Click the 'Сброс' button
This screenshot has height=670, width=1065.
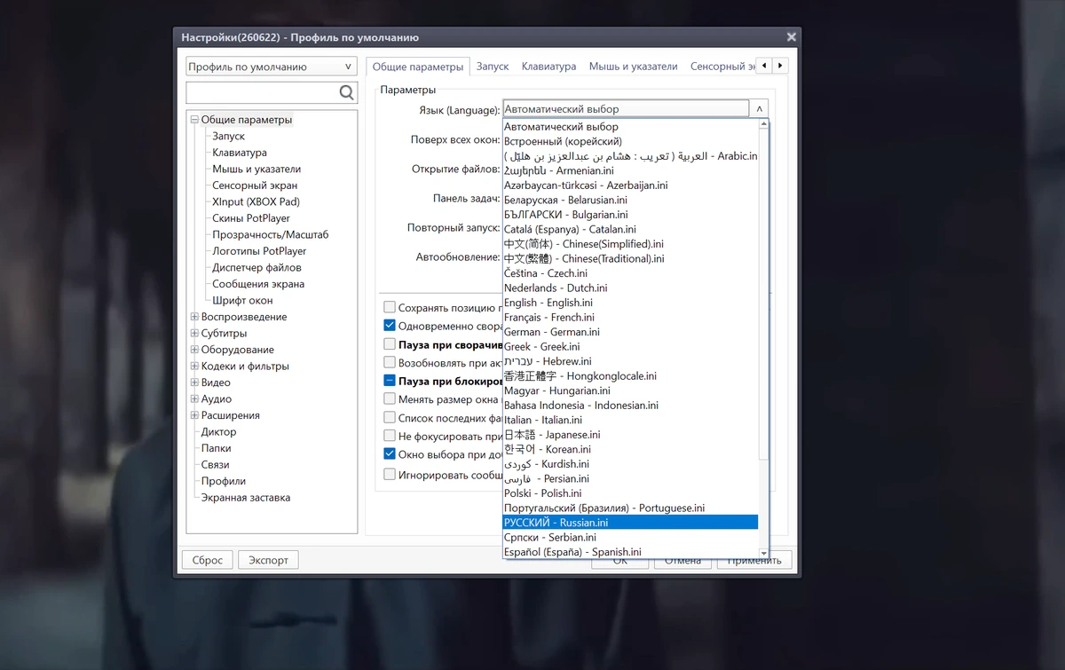[x=208, y=560]
